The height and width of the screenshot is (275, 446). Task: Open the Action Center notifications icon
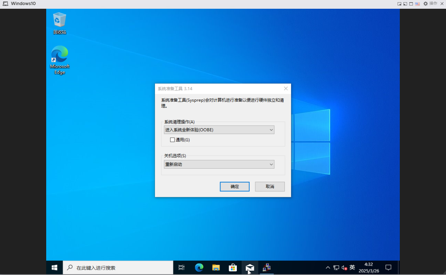[388, 268]
